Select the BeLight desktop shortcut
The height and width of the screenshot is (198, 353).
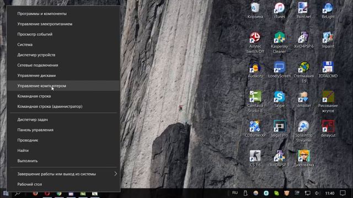(328, 10)
